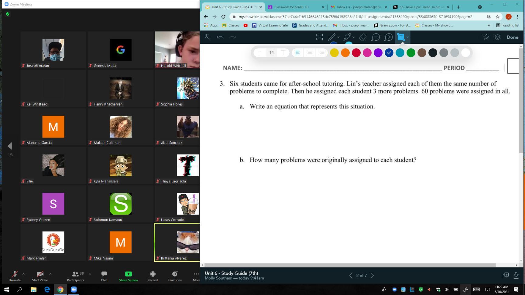Viewport: 525px width, 295px height.
Task: Toggle the star favorite in Showbie toolbar
Action: point(486,37)
